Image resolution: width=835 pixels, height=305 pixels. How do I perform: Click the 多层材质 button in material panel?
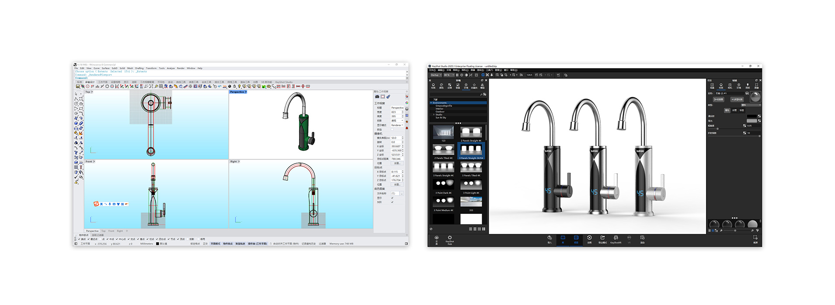coord(737,99)
